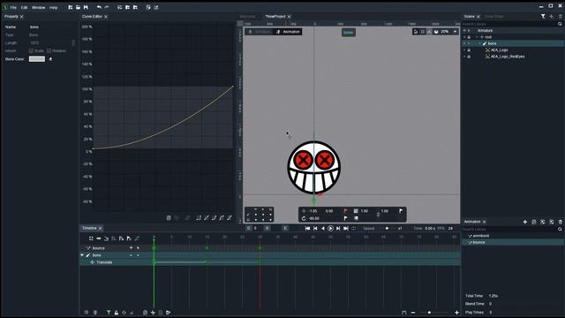Toggle the viewport bone display icon

[x=429, y=32]
